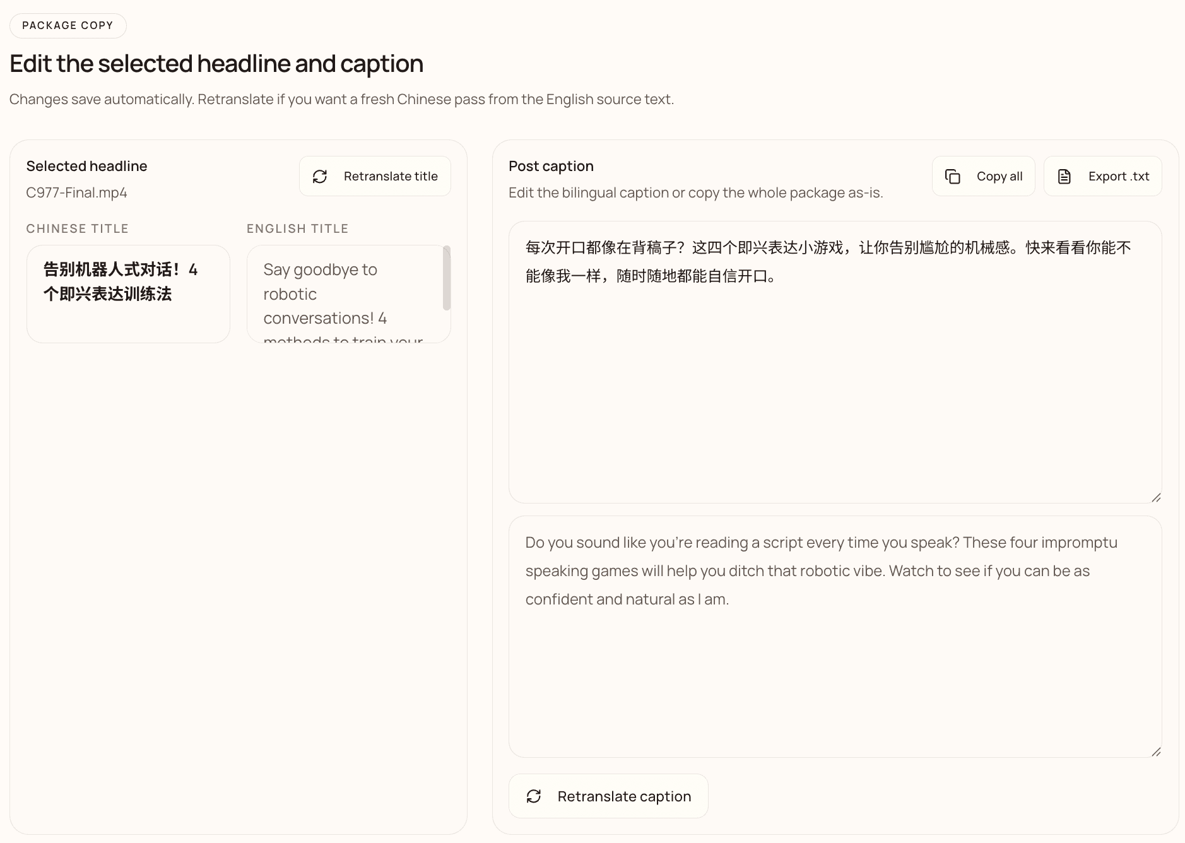Image resolution: width=1185 pixels, height=843 pixels.
Task: Click the copy icon beside Copy all
Action: pyautogui.click(x=953, y=177)
